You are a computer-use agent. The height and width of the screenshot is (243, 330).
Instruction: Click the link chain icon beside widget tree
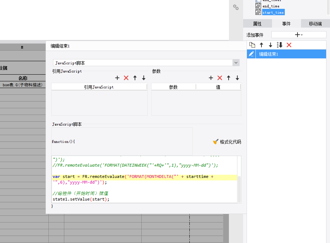[x=236, y=7]
